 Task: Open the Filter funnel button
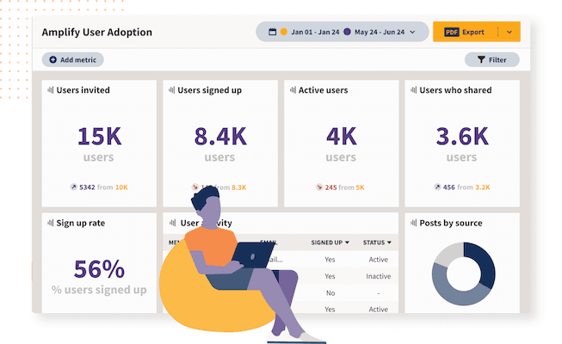491,60
